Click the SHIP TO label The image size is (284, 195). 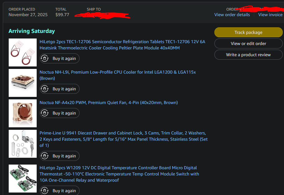coord(94,9)
